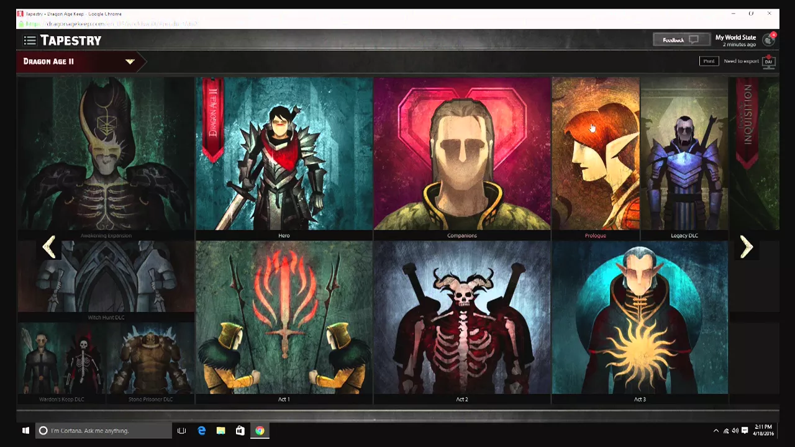Open the My World State avatar notifications

pos(769,40)
